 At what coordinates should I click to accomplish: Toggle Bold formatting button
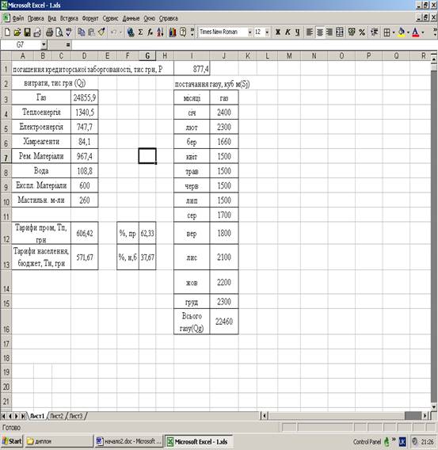coord(277,32)
